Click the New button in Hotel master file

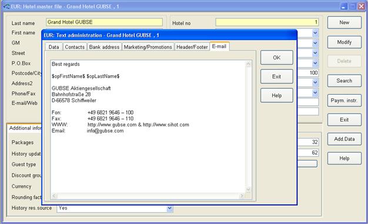tap(344, 22)
